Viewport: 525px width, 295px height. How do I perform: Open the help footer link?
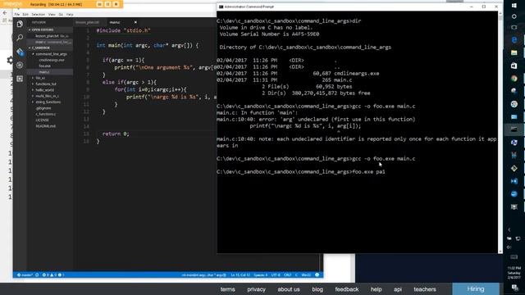(376, 289)
